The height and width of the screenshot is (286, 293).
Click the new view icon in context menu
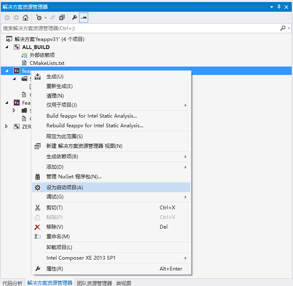click(x=38, y=146)
